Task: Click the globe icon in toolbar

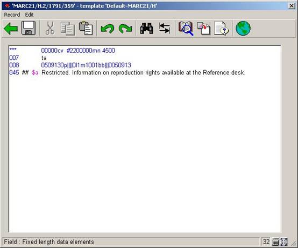Action: click(x=243, y=29)
